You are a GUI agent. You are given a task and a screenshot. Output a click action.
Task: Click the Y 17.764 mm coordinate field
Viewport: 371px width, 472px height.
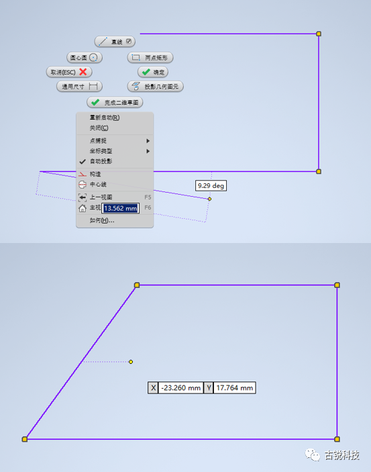(235, 387)
